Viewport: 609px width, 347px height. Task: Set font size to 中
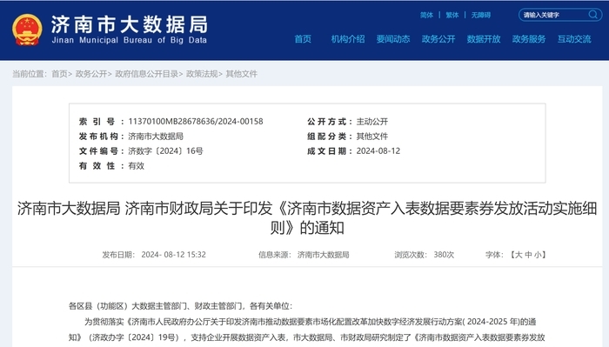528,255
